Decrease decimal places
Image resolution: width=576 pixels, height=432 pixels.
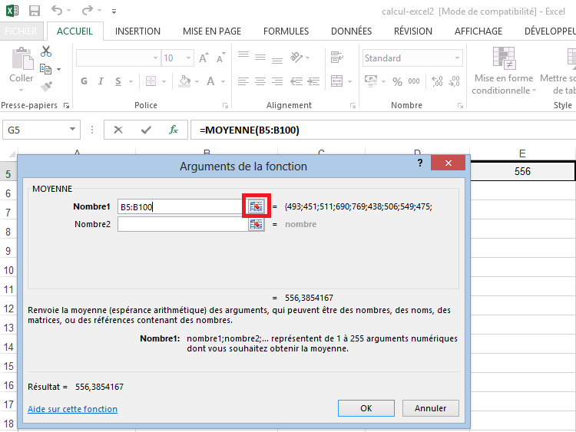tap(455, 81)
